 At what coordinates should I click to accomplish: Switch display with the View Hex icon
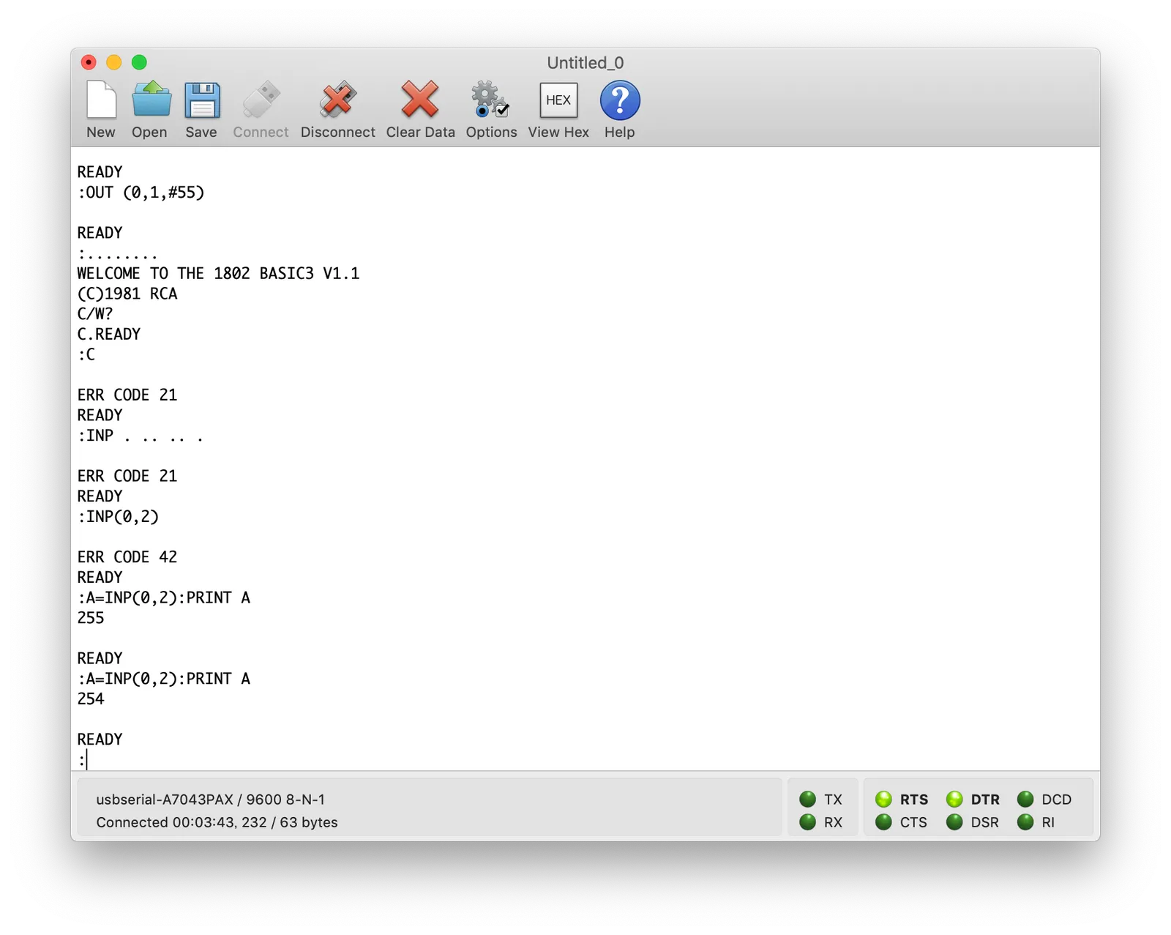tap(558, 100)
